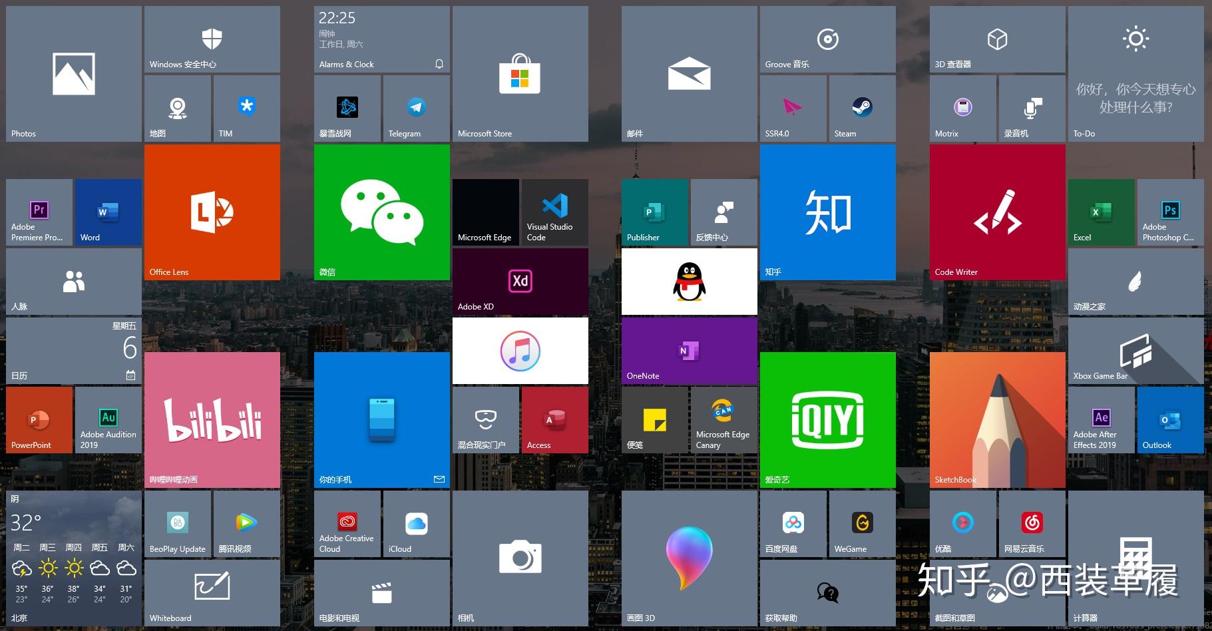Screen dimensions: 1212x631
Task: Open iTunes from its tile
Action: pos(520,350)
